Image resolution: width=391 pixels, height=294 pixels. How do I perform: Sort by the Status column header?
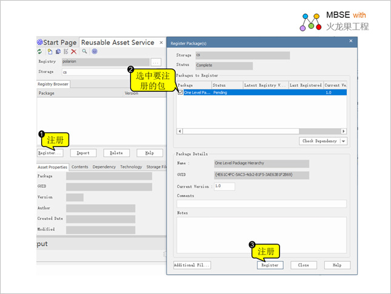[x=227, y=86]
